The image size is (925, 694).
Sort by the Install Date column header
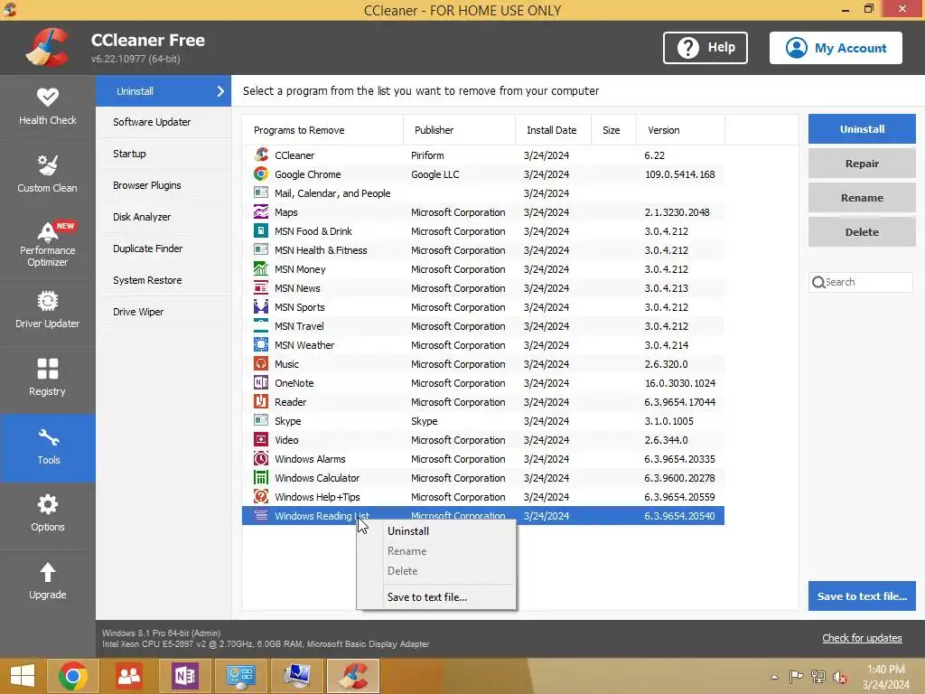click(554, 130)
